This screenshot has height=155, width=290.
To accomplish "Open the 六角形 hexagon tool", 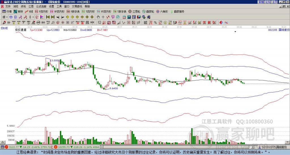I will [x=162, y=11].
